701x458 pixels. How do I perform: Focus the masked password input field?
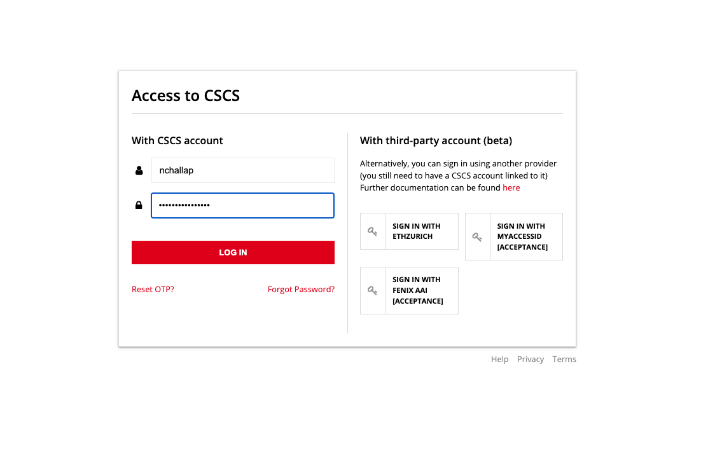point(242,205)
